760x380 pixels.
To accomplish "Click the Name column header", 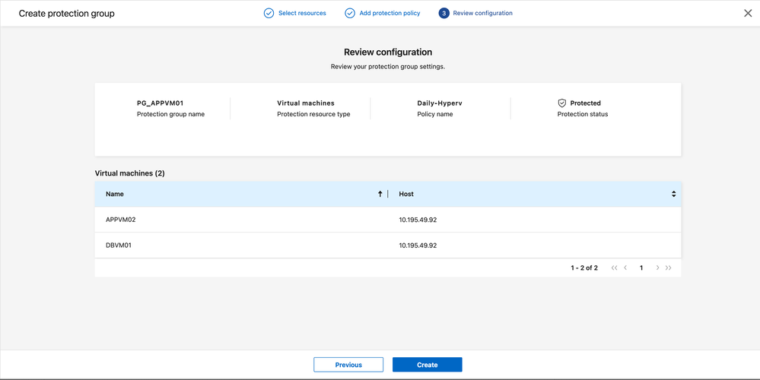I will coord(115,194).
